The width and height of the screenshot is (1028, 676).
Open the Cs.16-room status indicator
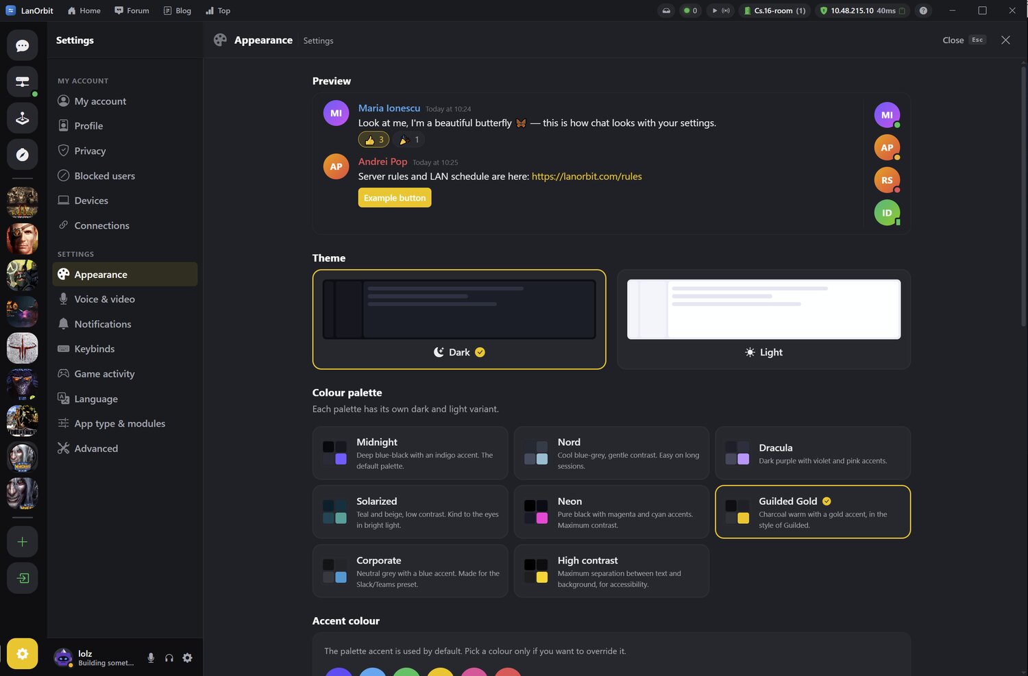pyautogui.click(x=775, y=10)
